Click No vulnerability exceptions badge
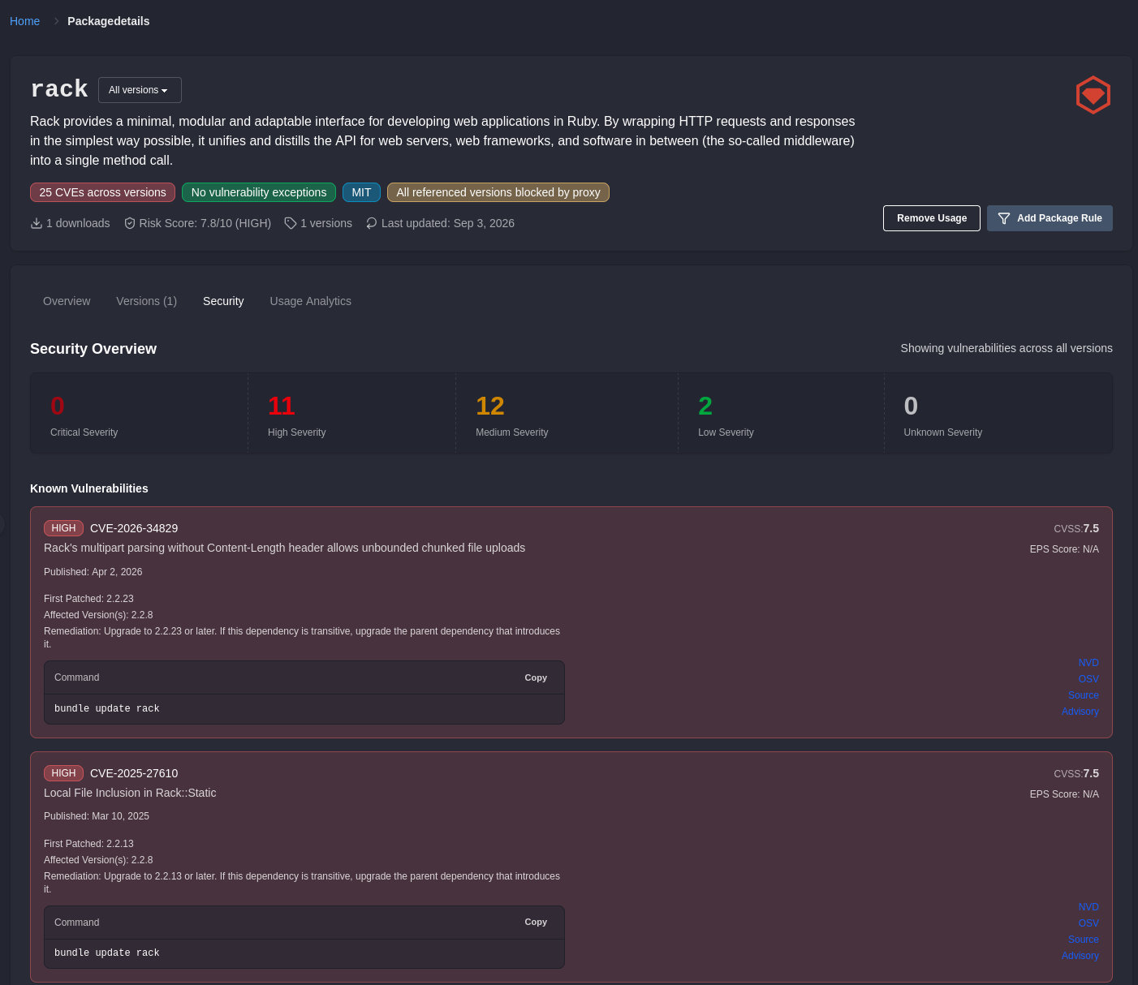Image resolution: width=1138 pixels, height=985 pixels. (259, 192)
